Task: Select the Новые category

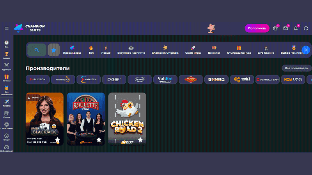Action: [x=106, y=50]
